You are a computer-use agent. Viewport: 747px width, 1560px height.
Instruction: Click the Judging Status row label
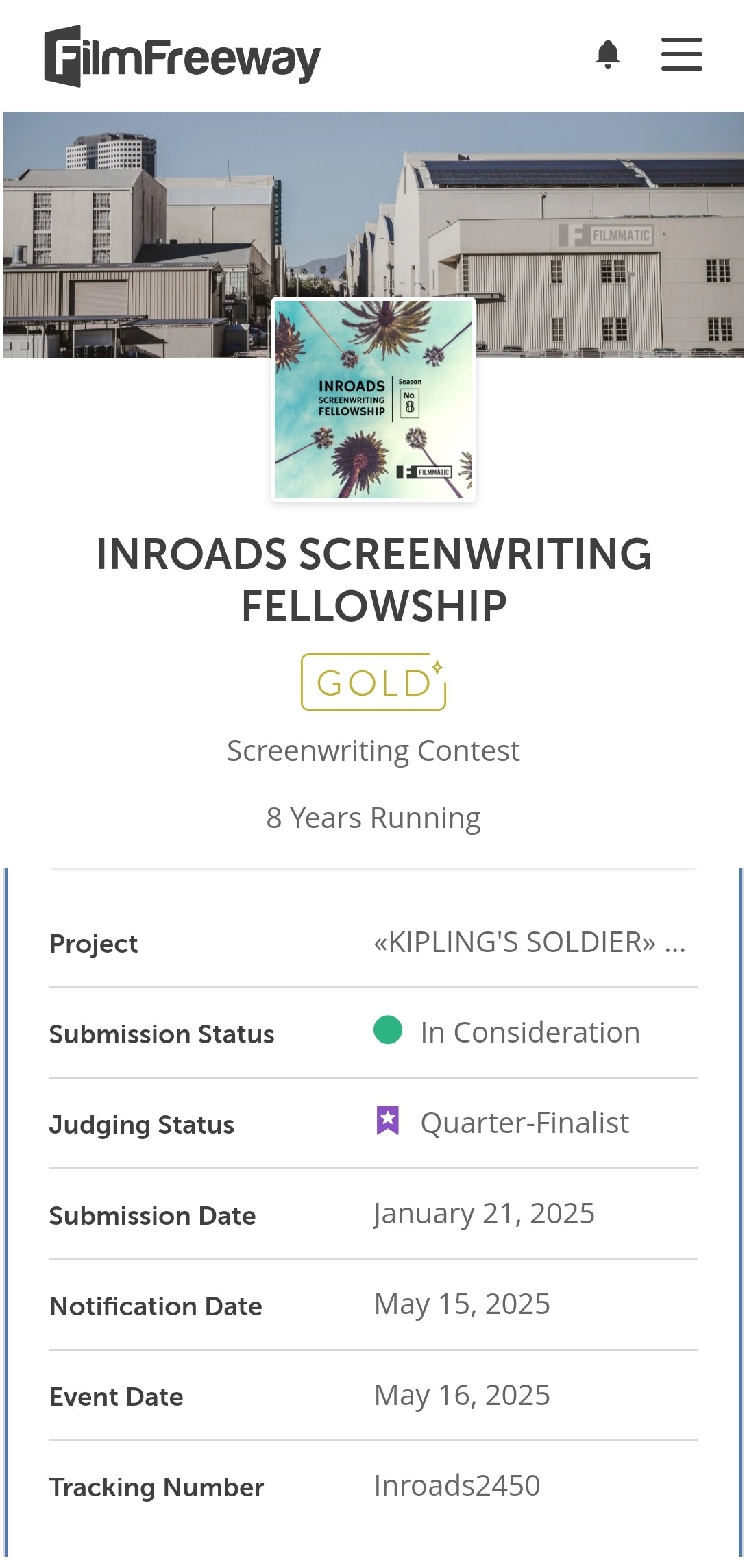142,1125
